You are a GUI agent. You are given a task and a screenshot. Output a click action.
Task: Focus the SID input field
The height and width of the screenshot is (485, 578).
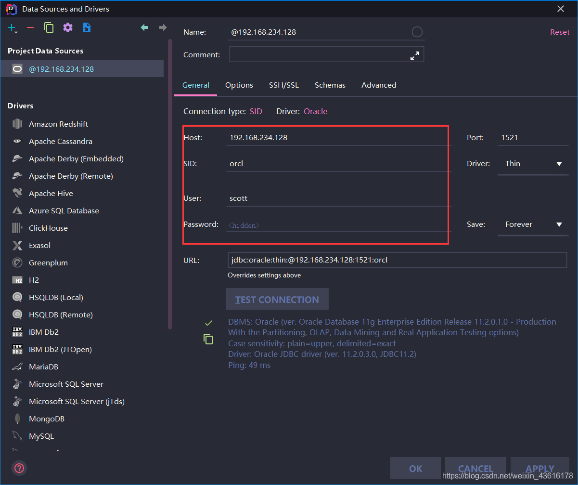[339, 164]
